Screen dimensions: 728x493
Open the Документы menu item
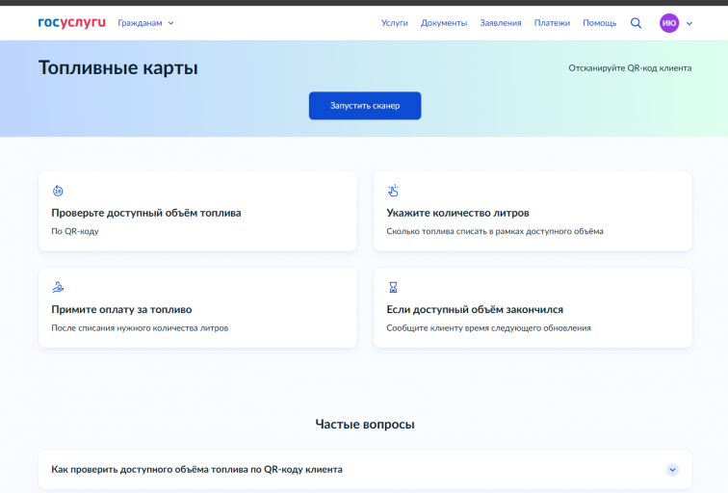[443, 23]
